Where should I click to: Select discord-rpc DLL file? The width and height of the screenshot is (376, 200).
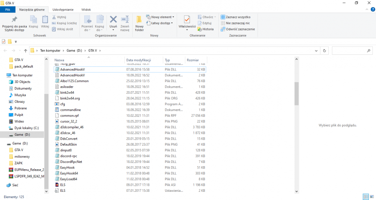click(130, 156)
